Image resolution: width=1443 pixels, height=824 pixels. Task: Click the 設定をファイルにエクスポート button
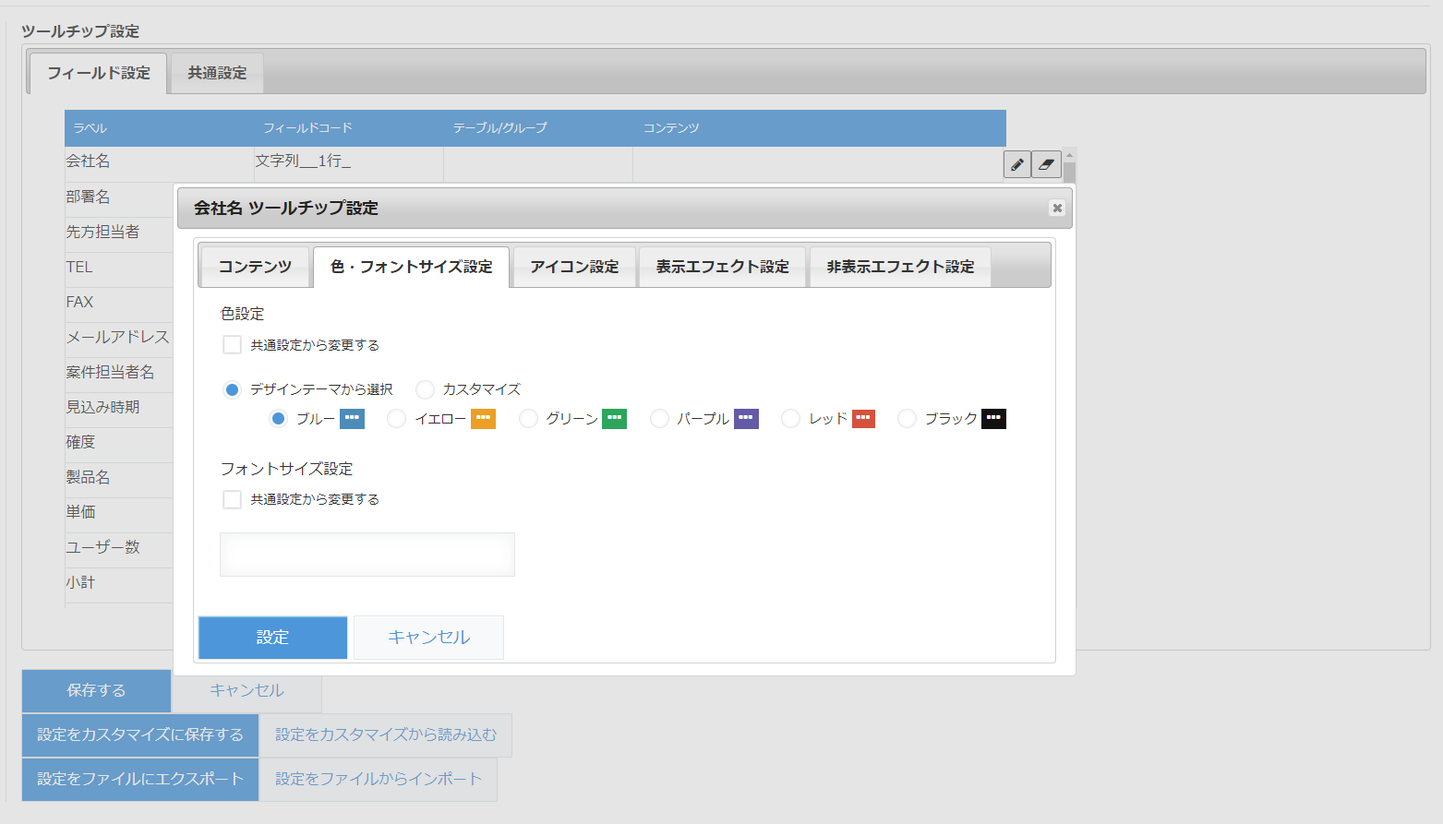click(x=139, y=779)
